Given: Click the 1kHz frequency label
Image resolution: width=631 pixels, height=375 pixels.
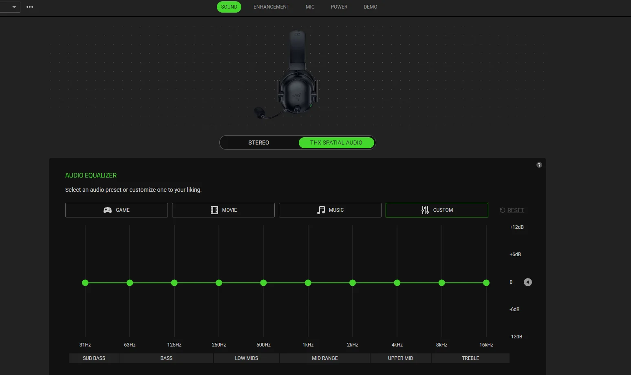Looking at the screenshot, I should [x=308, y=345].
